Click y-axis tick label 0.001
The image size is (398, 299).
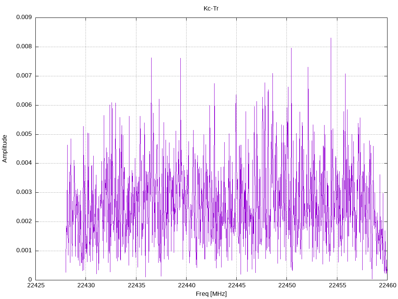tap(24, 250)
